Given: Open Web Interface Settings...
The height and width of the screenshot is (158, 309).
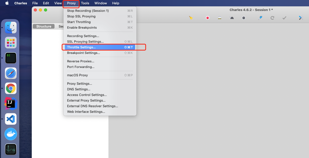Looking at the screenshot, I should pos(100,112).
